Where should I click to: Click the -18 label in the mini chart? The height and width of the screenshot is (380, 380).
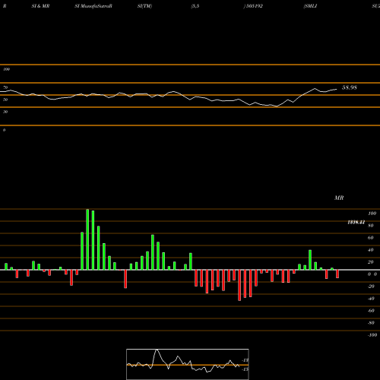[245, 360]
